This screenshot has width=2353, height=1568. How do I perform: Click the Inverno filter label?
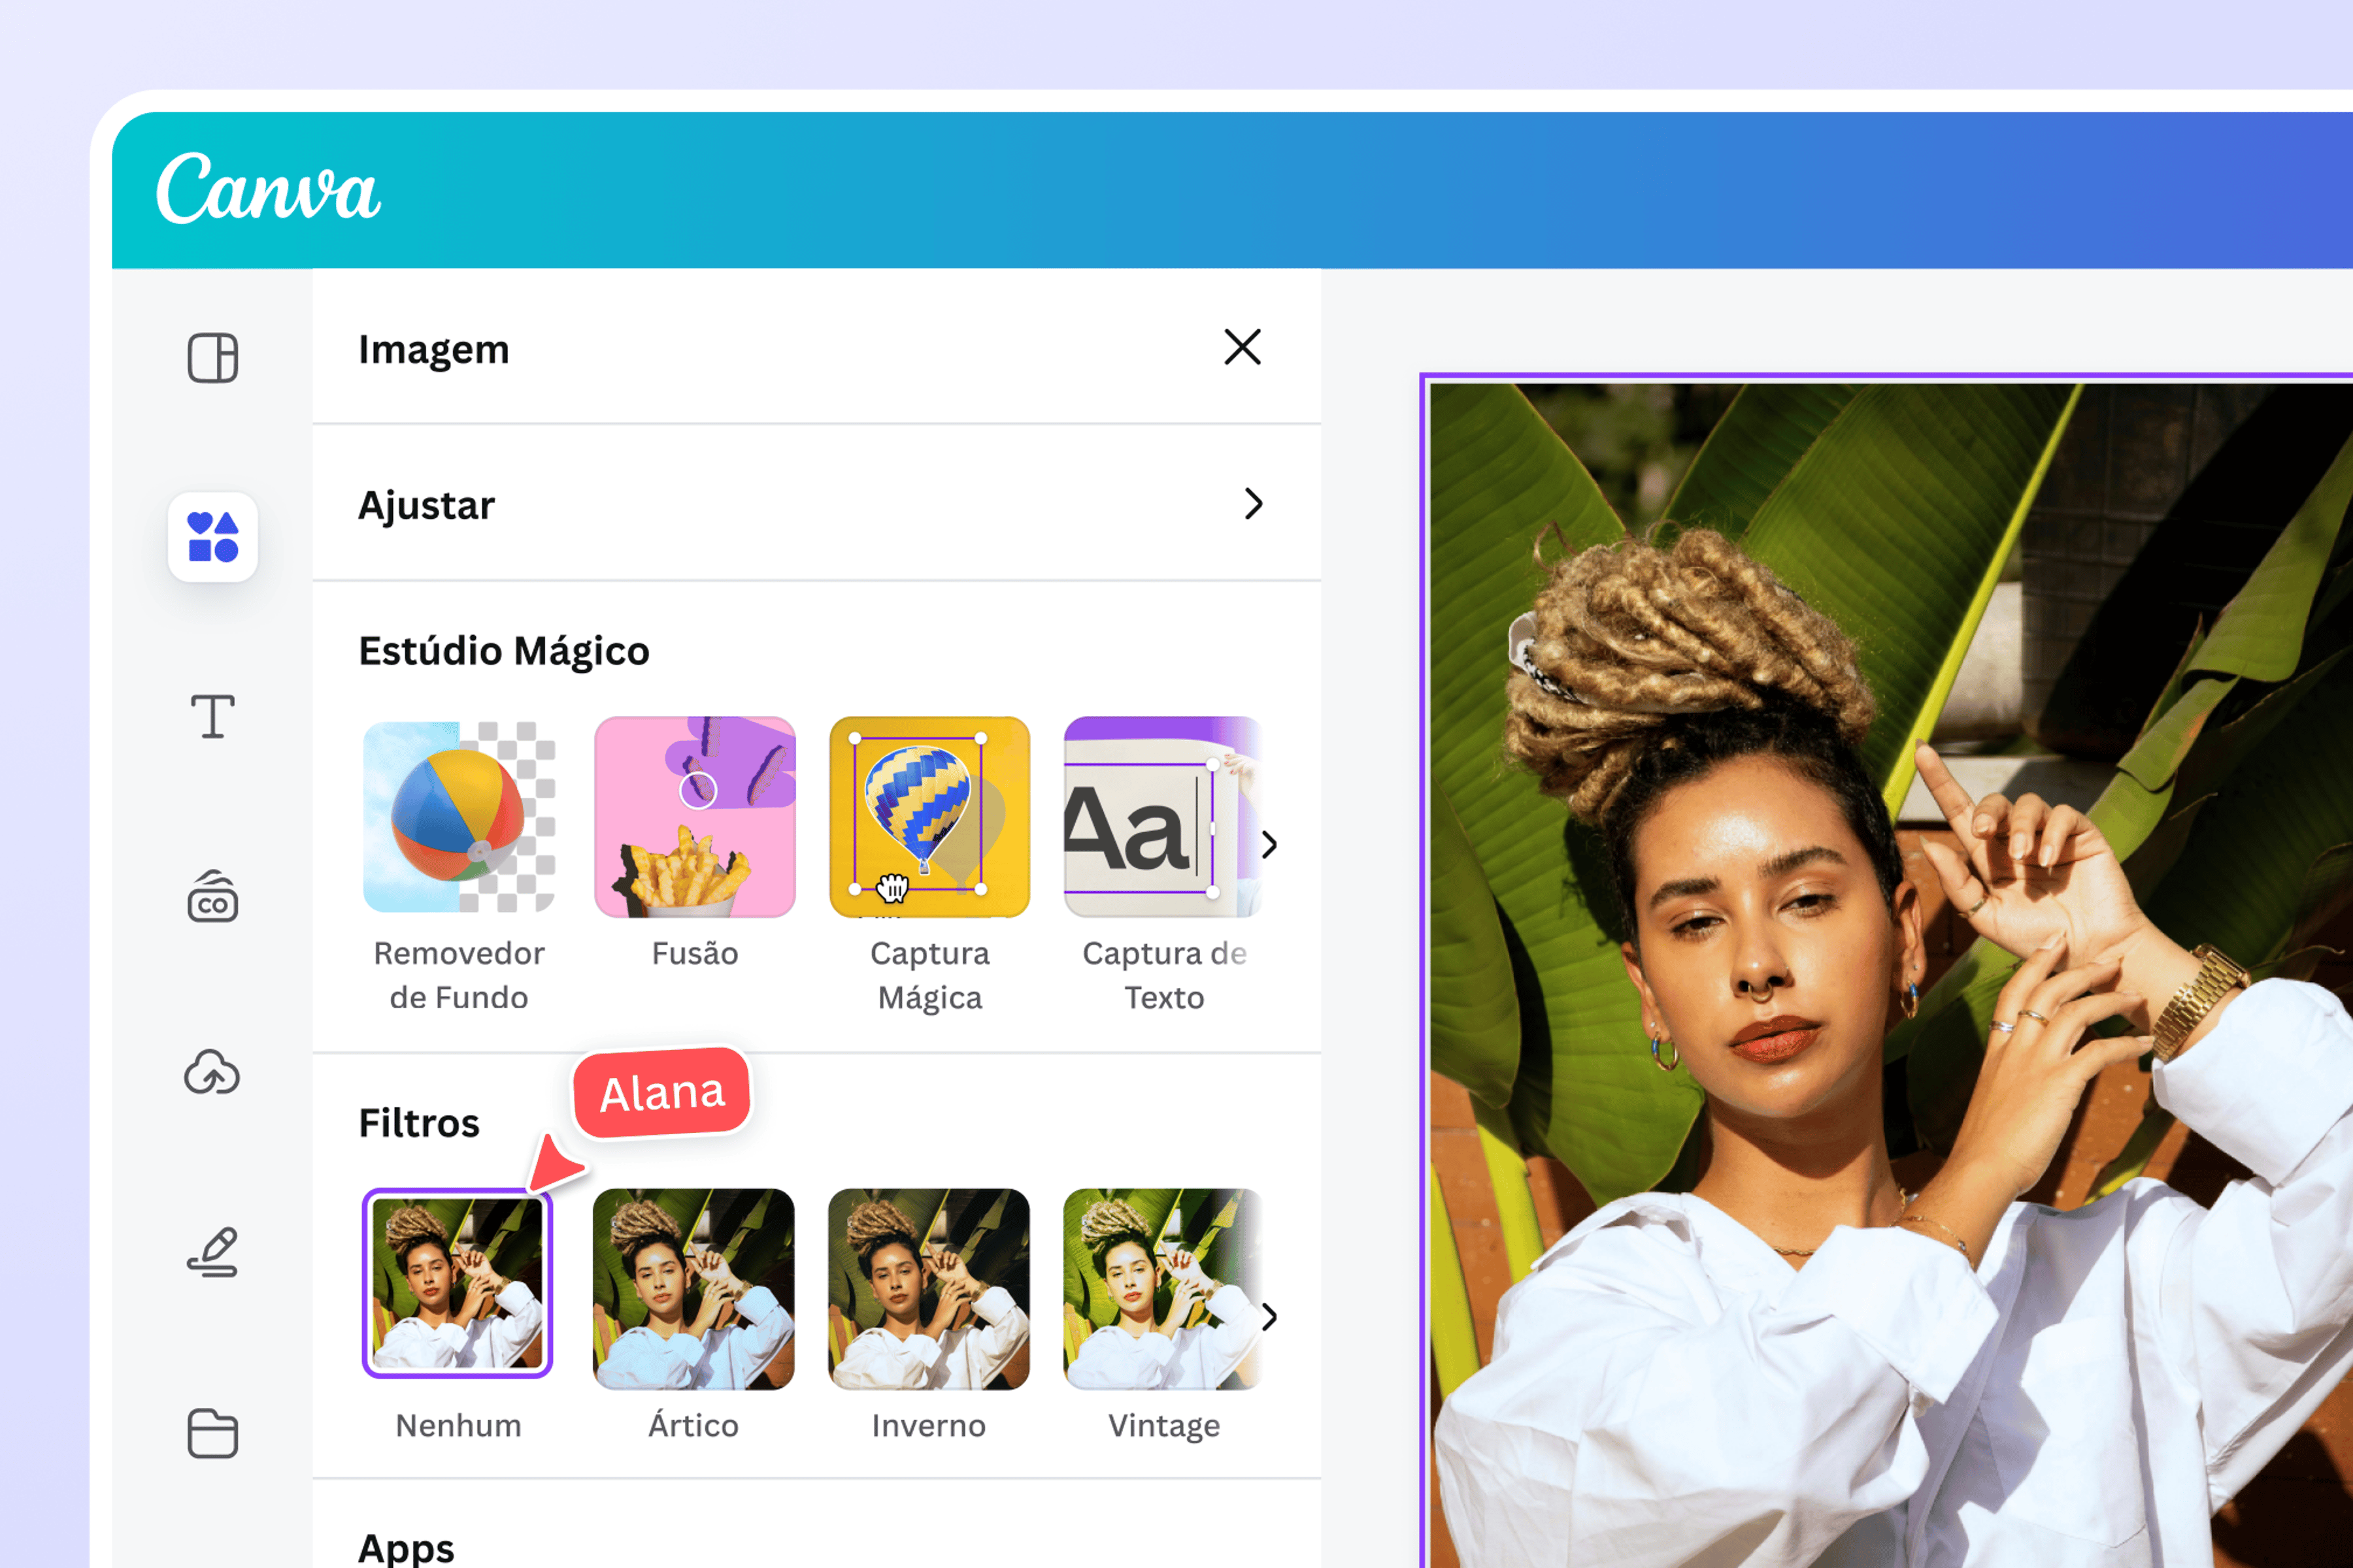click(x=928, y=1425)
